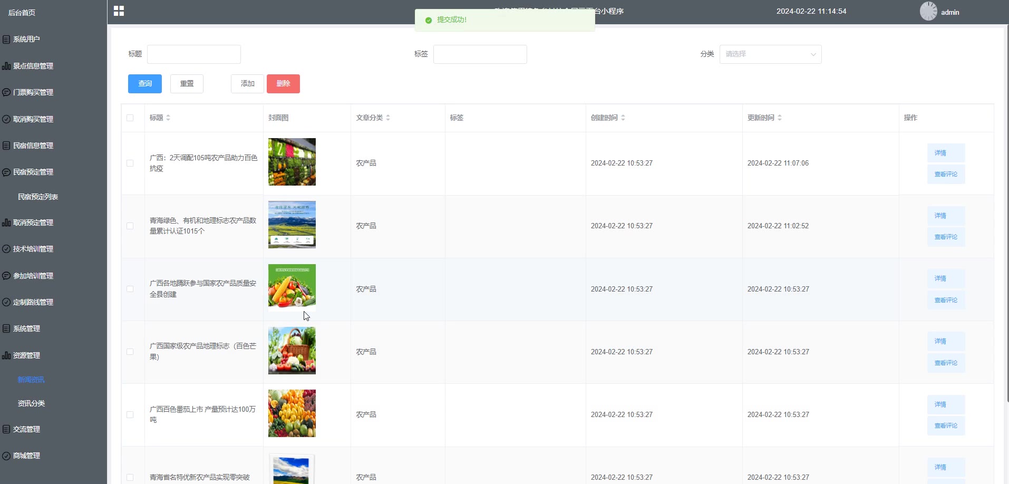The height and width of the screenshot is (484, 1009).
Task: Click the 景点信息管理 bar-chart icon
Action: click(x=6, y=66)
